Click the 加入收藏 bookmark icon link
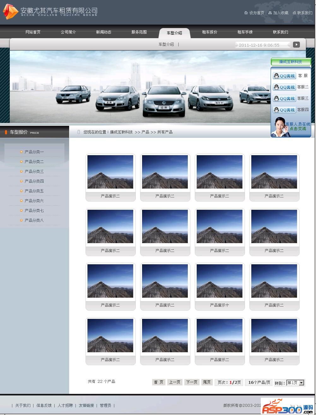Screen dimensions: 316x415 pos(278,13)
